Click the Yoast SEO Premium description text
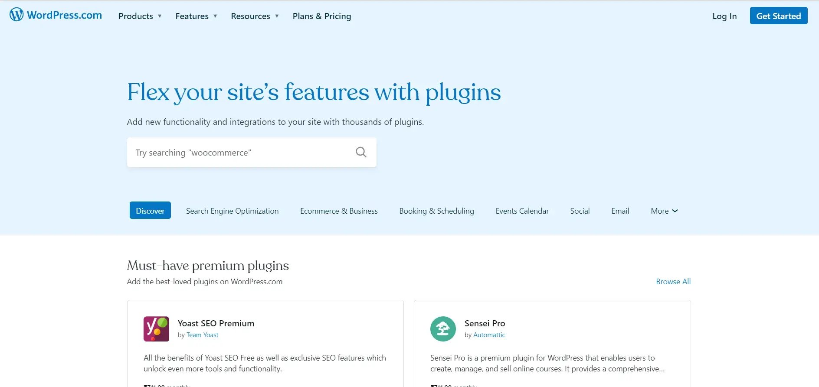The width and height of the screenshot is (819, 387). point(265,363)
